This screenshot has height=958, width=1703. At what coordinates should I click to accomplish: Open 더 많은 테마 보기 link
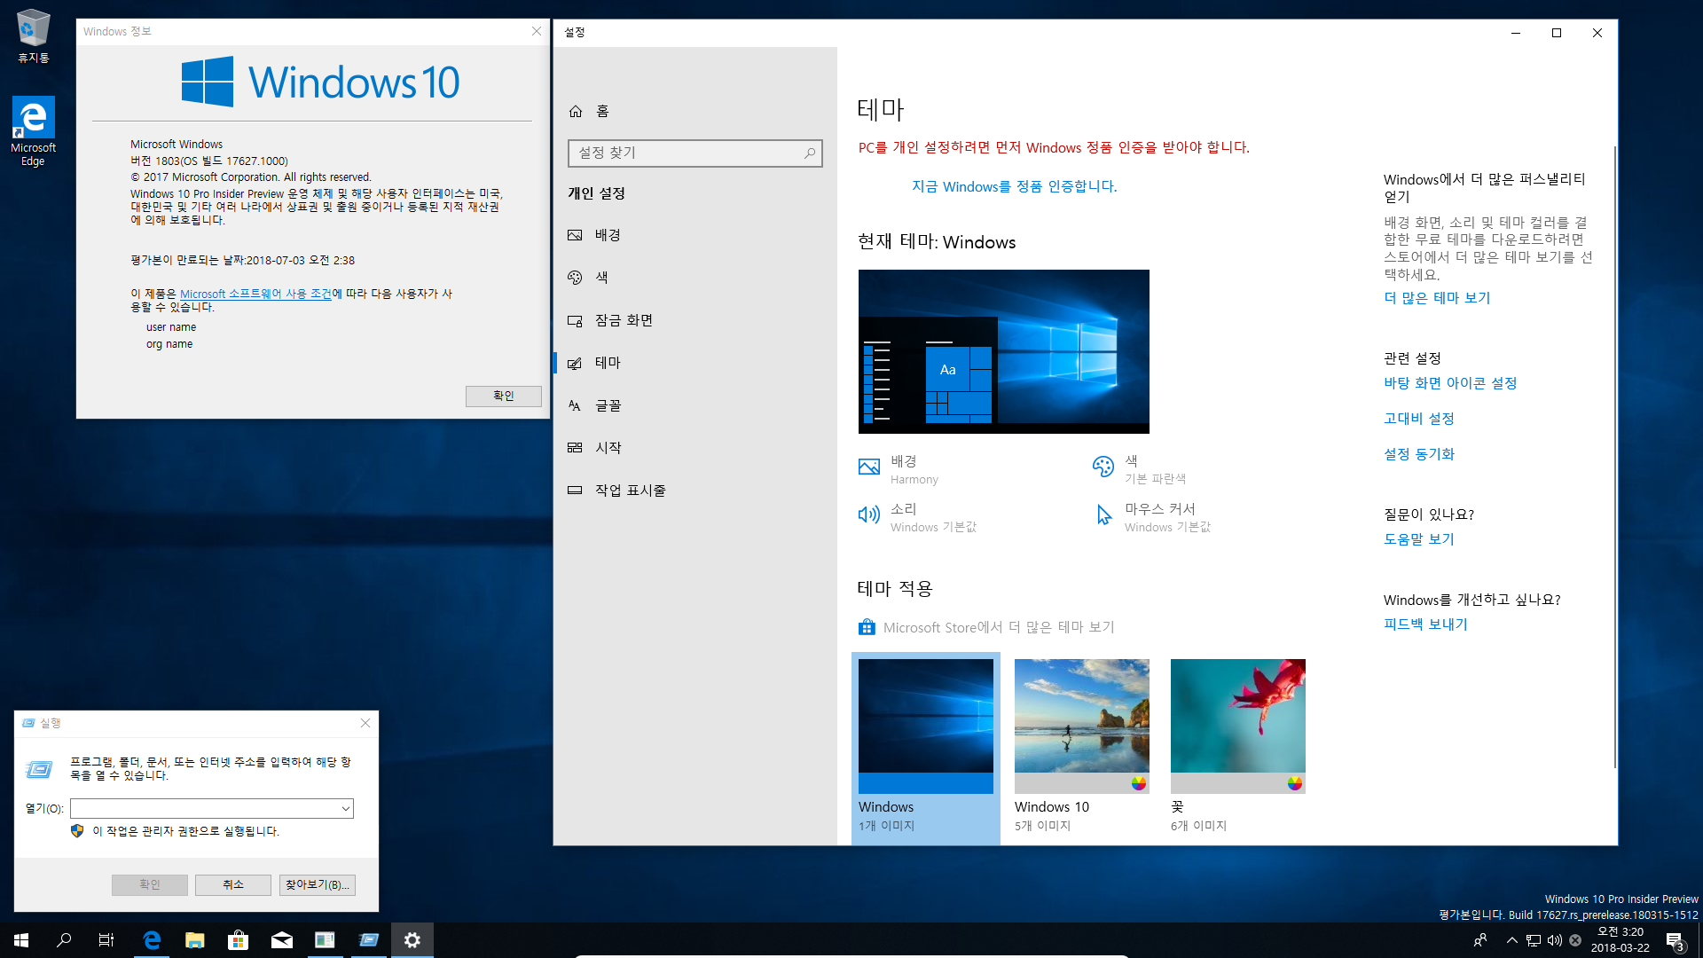[1437, 298]
